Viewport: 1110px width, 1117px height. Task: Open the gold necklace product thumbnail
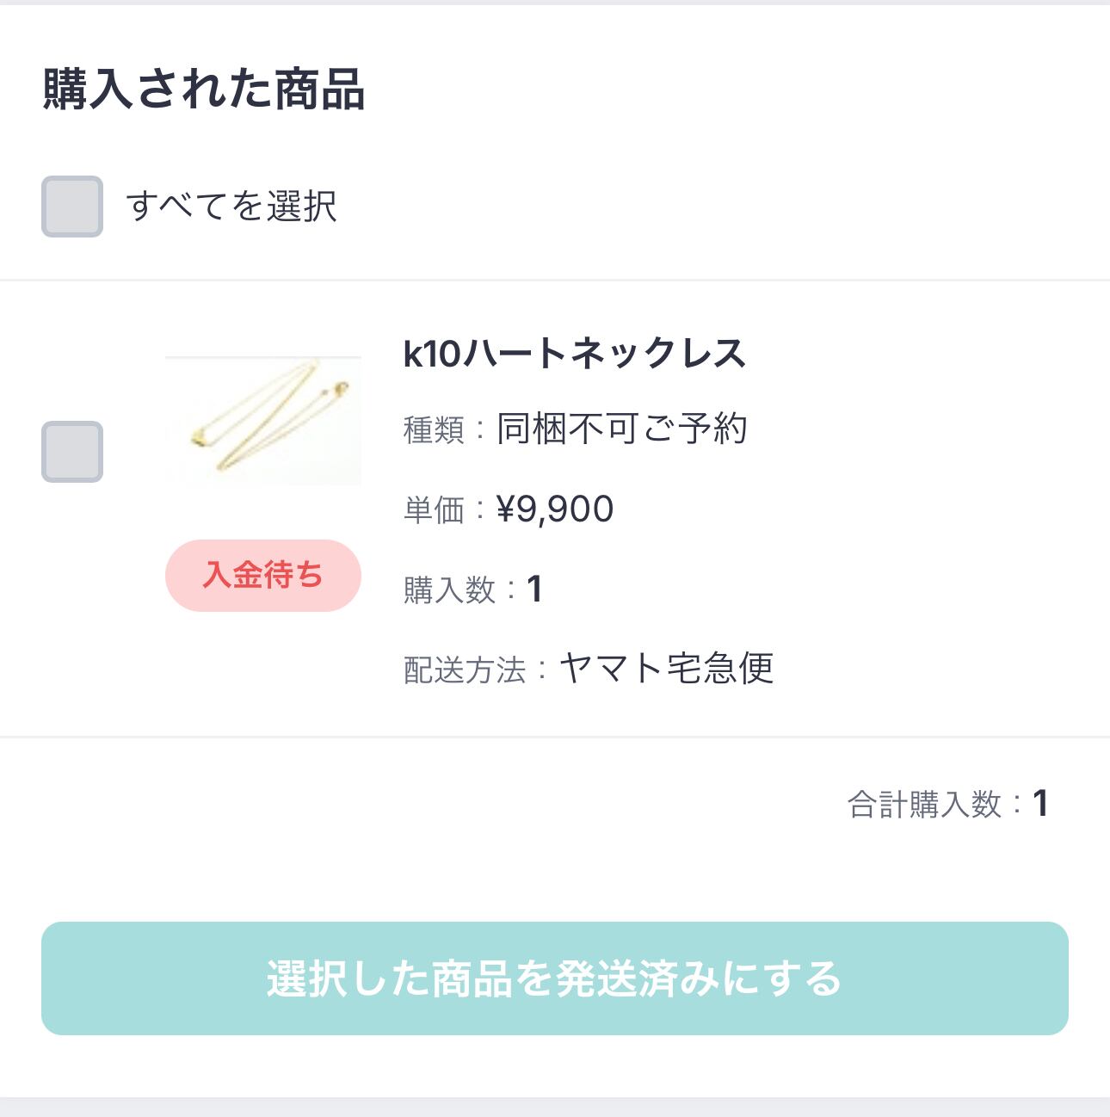tap(262, 421)
